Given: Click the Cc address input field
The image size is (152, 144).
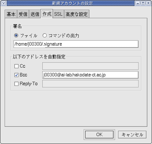Looking at the screenshot, I should click(x=90, y=66).
